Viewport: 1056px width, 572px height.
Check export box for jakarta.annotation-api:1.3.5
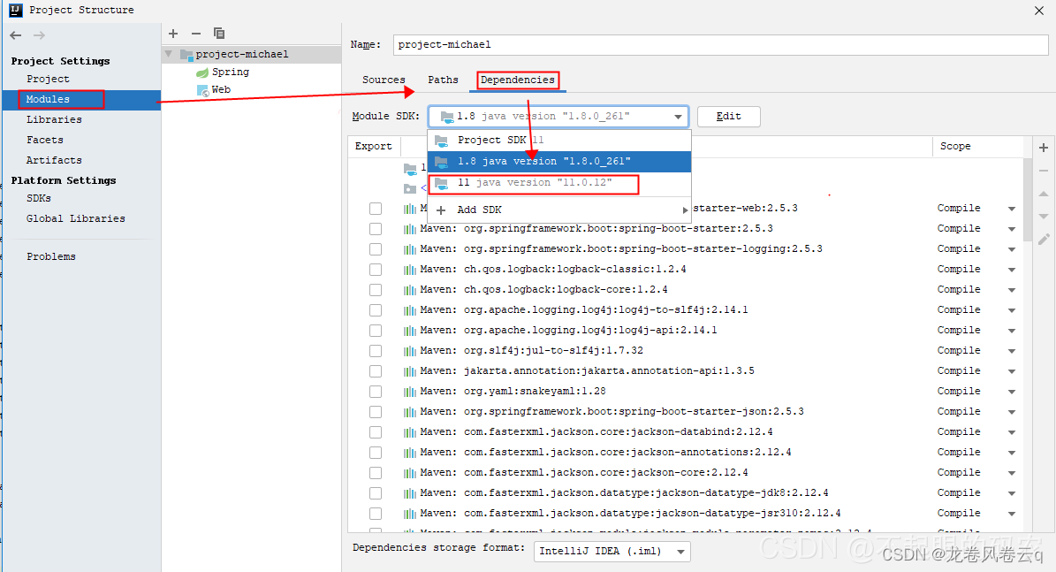(x=375, y=371)
